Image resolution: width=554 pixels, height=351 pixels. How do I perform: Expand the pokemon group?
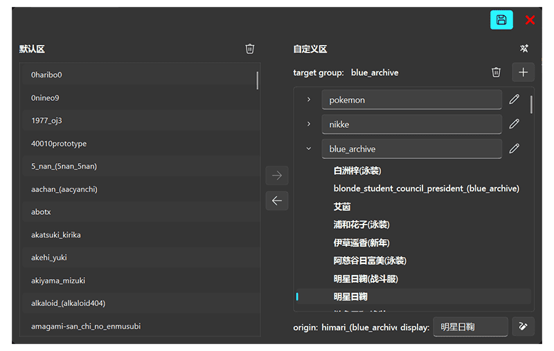coord(309,99)
